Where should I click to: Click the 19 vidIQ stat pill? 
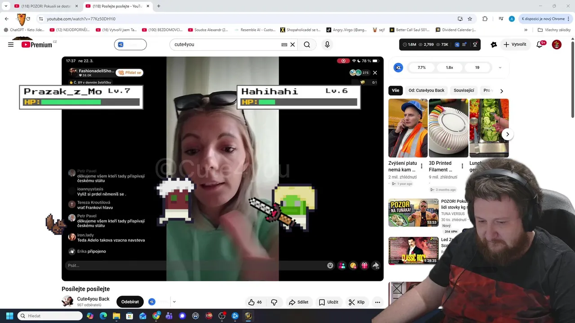point(477,67)
